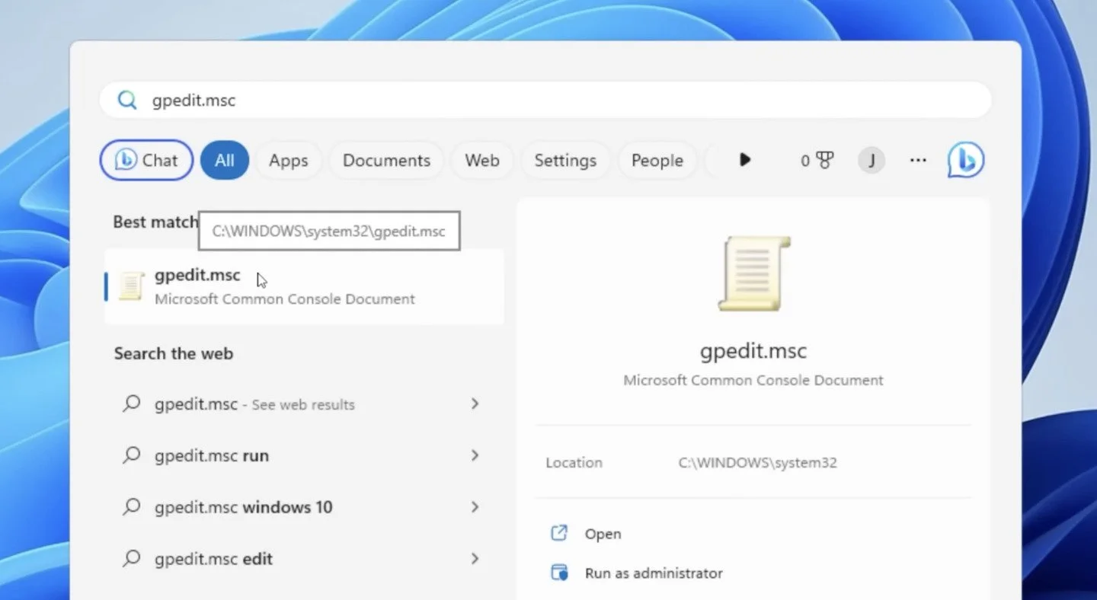1097x600 pixels.
Task: Open Bing Chat filter pill
Action: click(x=146, y=160)
